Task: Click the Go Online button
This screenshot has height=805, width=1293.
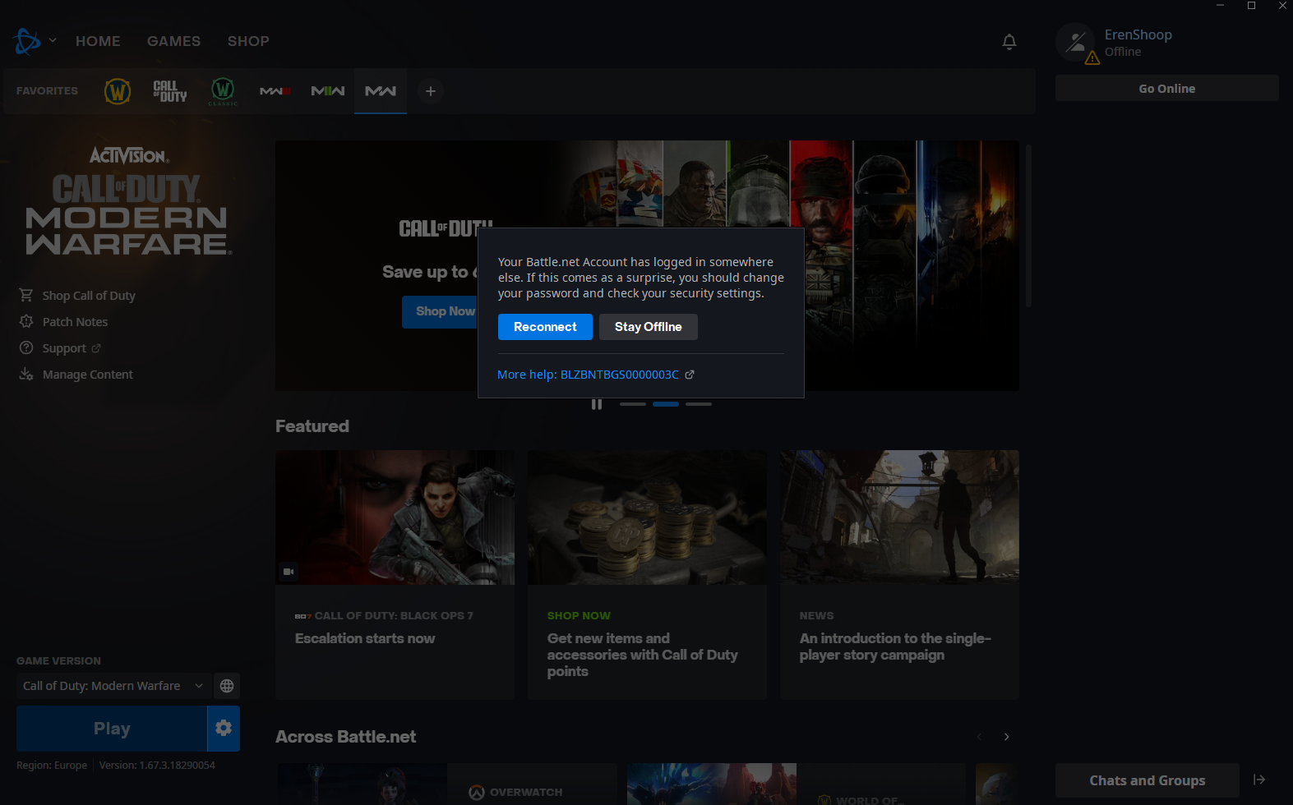Action: pos(1167,89)
